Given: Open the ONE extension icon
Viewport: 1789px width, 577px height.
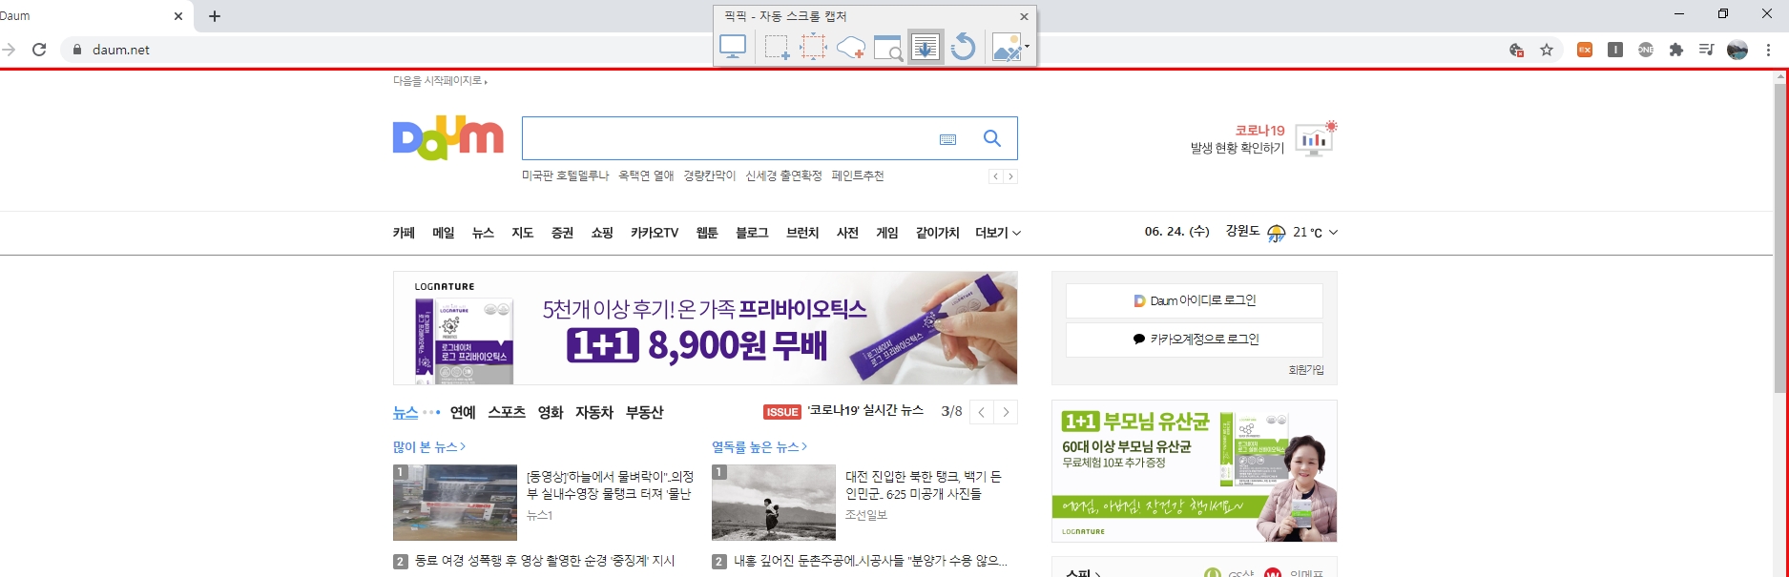Looking at the screenshot, I should click(x=1646, y=50).
